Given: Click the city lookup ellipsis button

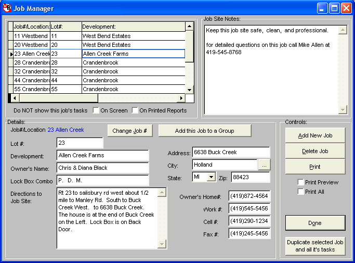Looking at the screenshot, I should click(265, 165).
